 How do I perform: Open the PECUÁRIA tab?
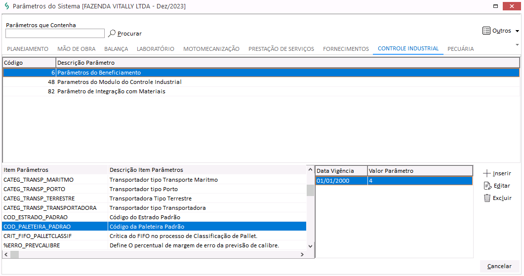[460, 49]
